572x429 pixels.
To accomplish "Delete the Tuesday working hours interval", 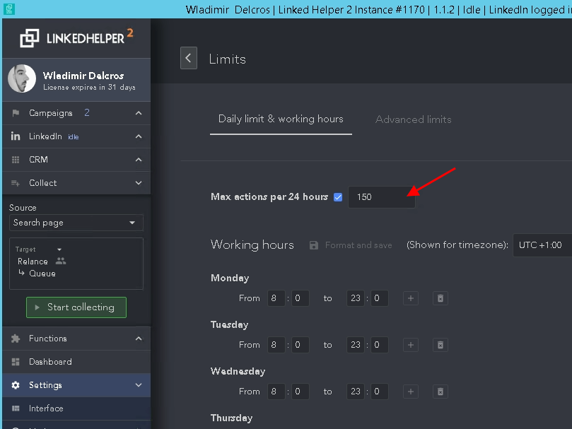I will coord(440,345).
